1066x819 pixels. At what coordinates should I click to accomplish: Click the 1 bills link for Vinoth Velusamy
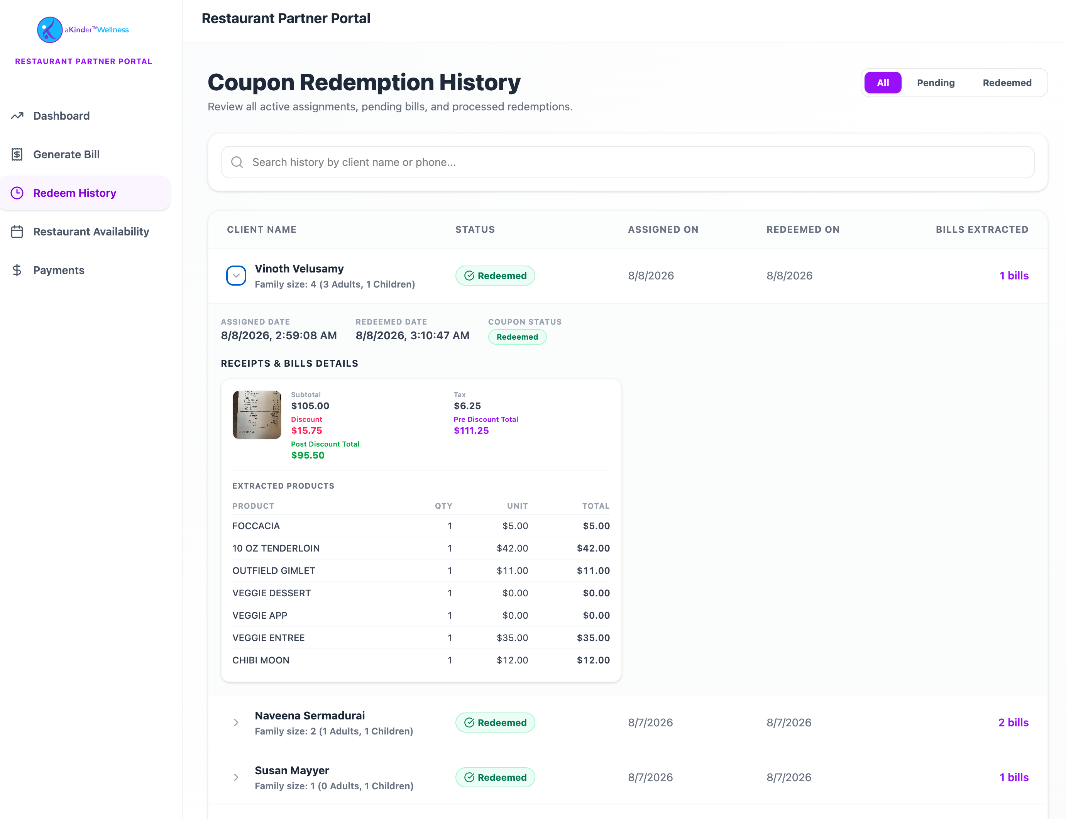coord(1014,276)
